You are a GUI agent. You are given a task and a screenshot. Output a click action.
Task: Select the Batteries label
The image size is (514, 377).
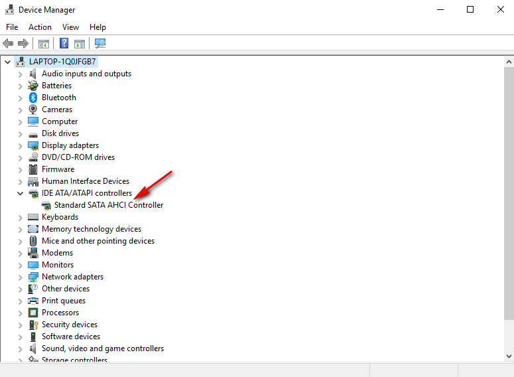(x=57, y=86)
